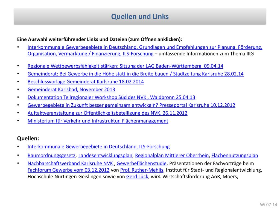Open Dokumentation Teilregionaler Workshop Süd link
This screenshot has height=210, width=280.
coord(111,97)
